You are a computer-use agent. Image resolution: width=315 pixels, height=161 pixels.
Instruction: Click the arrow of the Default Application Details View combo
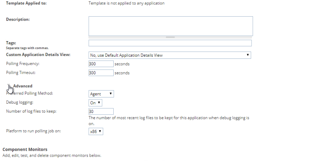pyautogui.click(x=248, y=55)
